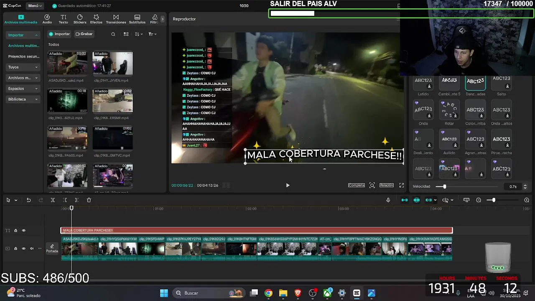The width and height of the screenshot is (535, 301).
Task: Search media with magnifier icon
Action: (x=113, y=34)
